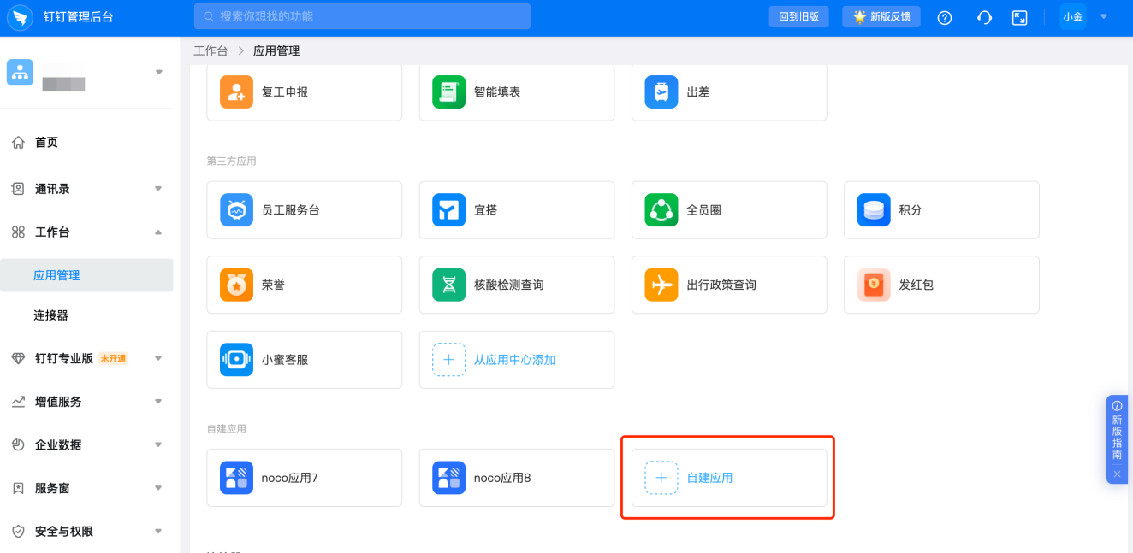
Task: Close the 新版指南 side tab
Action: pyautogui.click(x=1117, y=474)
